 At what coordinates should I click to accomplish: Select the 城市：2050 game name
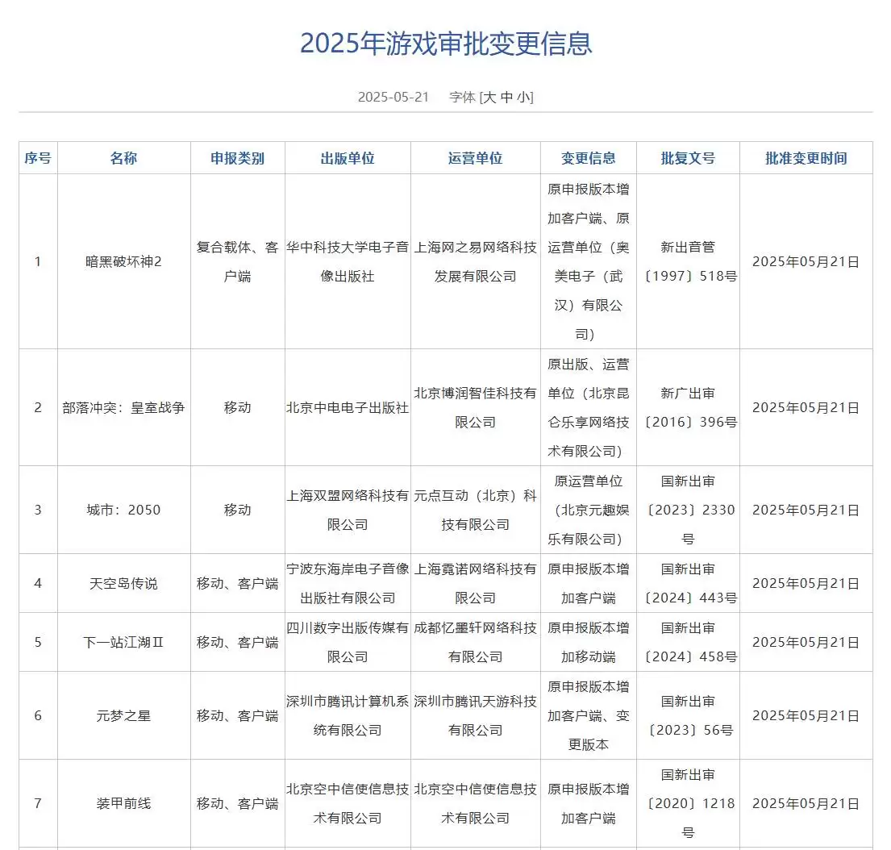[123, 510]
